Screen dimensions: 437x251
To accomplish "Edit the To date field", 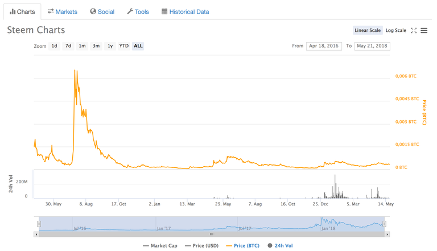I will point(372,46).
